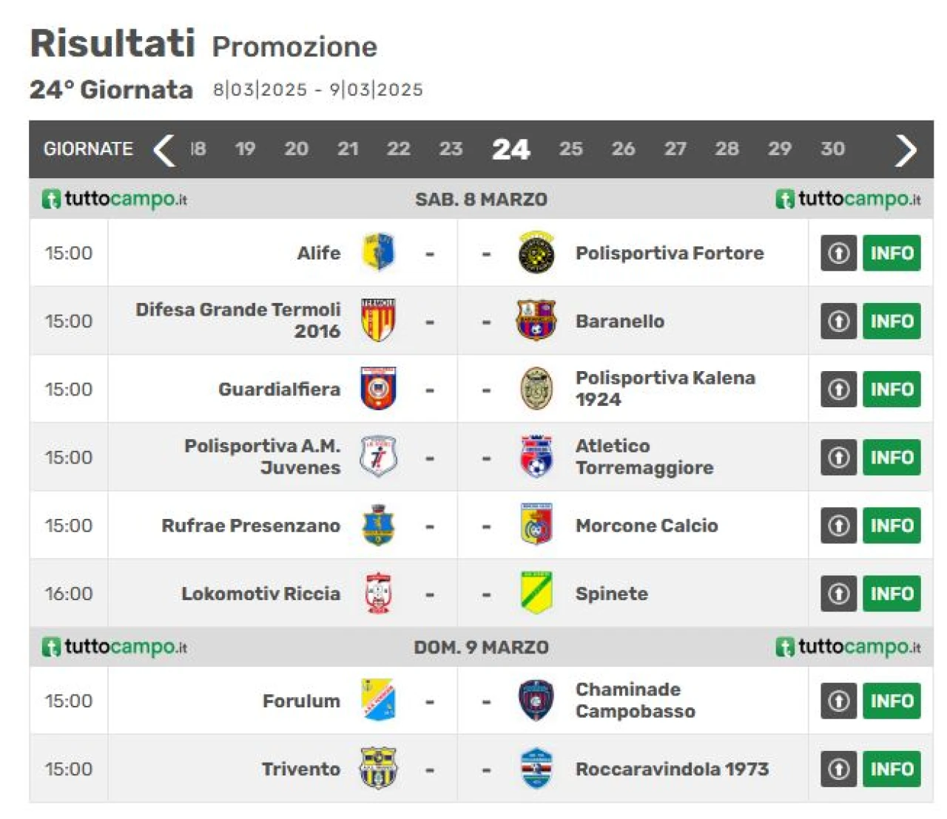The width and height of the screenshot is (947, 819).
Task: Click the Alife team crest
Action: [378, 253]
